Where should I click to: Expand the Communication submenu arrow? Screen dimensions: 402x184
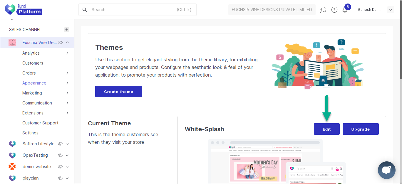pyautogui.click(x=67, y=103)
